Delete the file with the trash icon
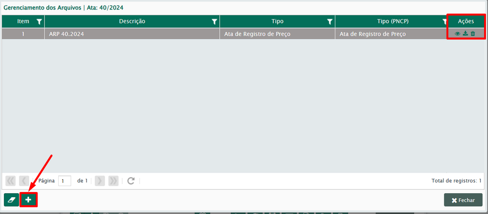Screen dimensions: 488x214 tap(473, 34)
